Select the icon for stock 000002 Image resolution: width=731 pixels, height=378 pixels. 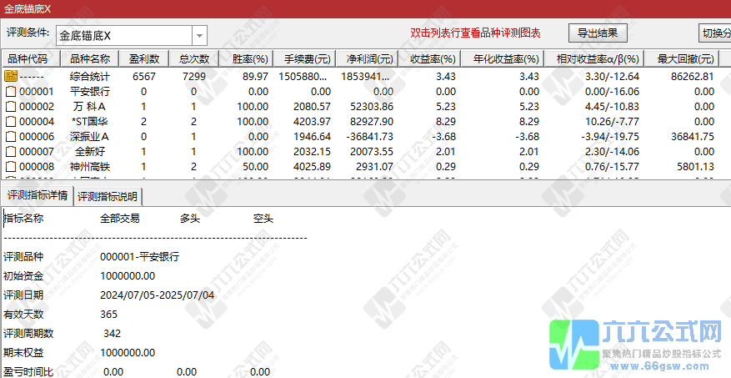click(x=11, y=107)
